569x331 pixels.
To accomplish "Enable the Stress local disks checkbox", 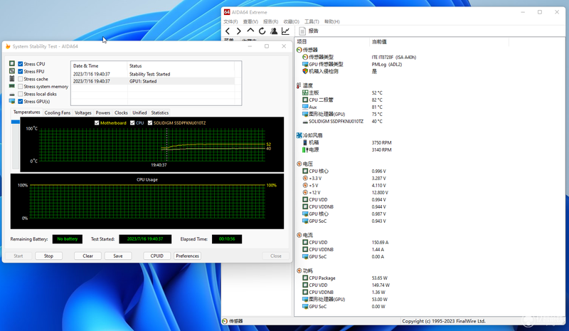I will 21,94.
